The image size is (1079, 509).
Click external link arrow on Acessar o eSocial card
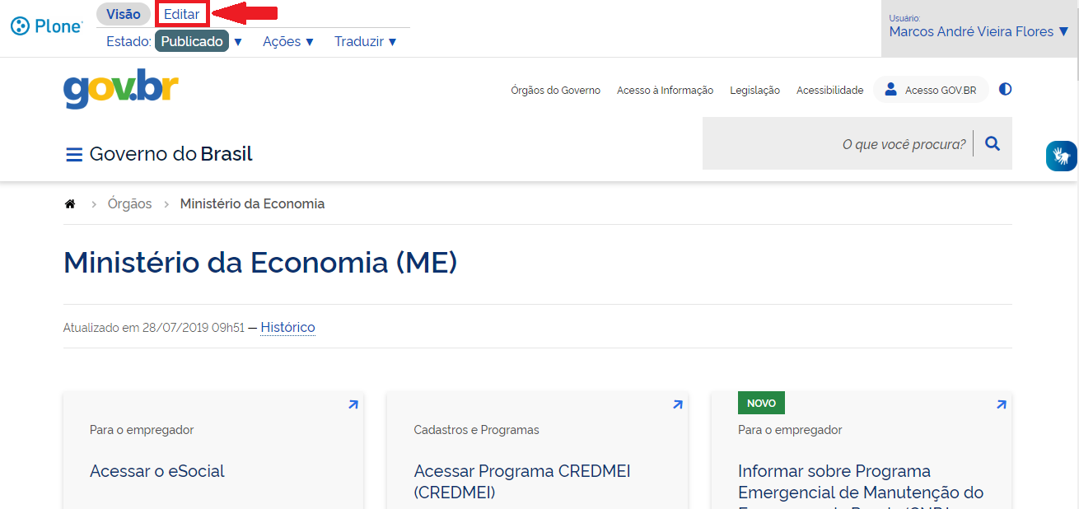353,404
